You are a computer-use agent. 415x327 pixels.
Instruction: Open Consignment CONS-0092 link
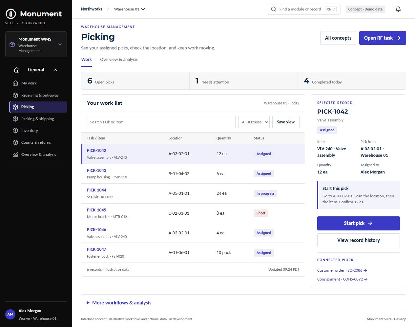click(342, 279)
